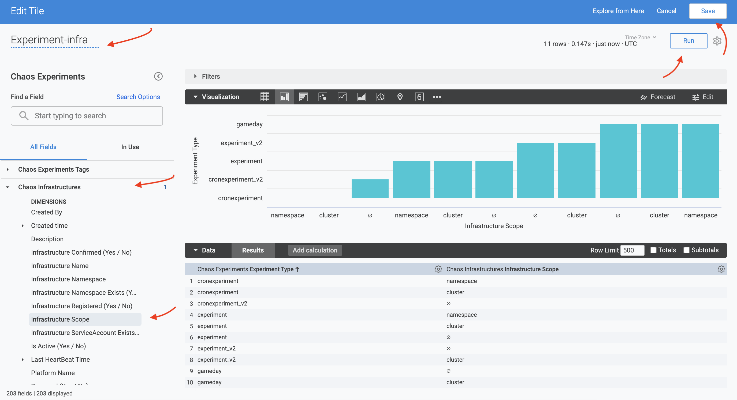Pick the pie chart visualization icon
The height and width of the screenshot is (400, 737).
381,97
